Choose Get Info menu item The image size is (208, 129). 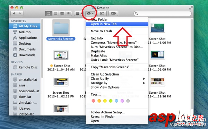[117, 38]
